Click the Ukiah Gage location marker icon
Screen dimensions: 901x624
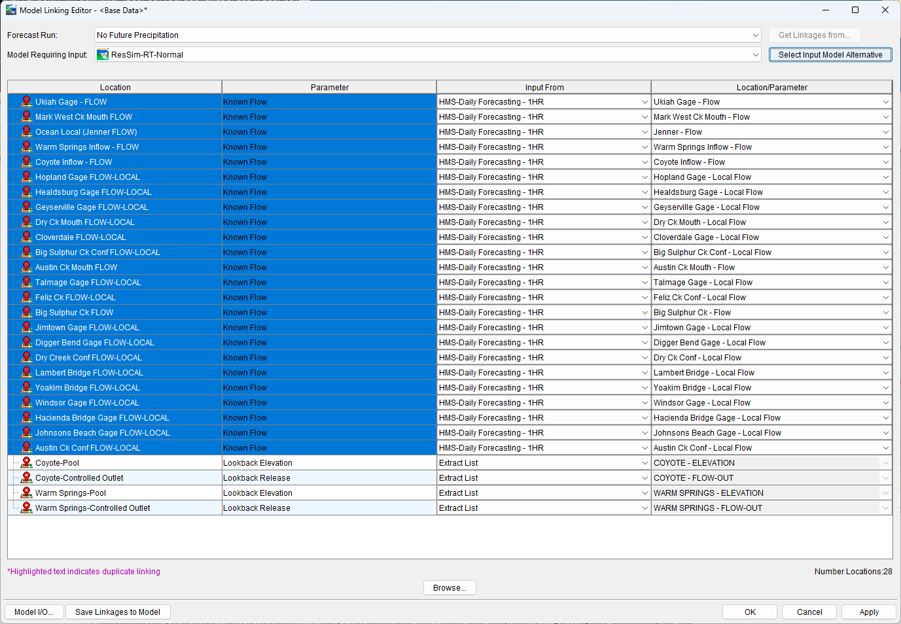tap(26, 101)
